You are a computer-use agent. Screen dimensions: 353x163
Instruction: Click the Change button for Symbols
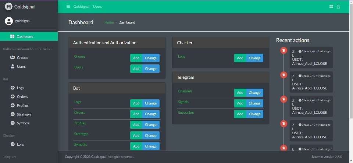151,146
